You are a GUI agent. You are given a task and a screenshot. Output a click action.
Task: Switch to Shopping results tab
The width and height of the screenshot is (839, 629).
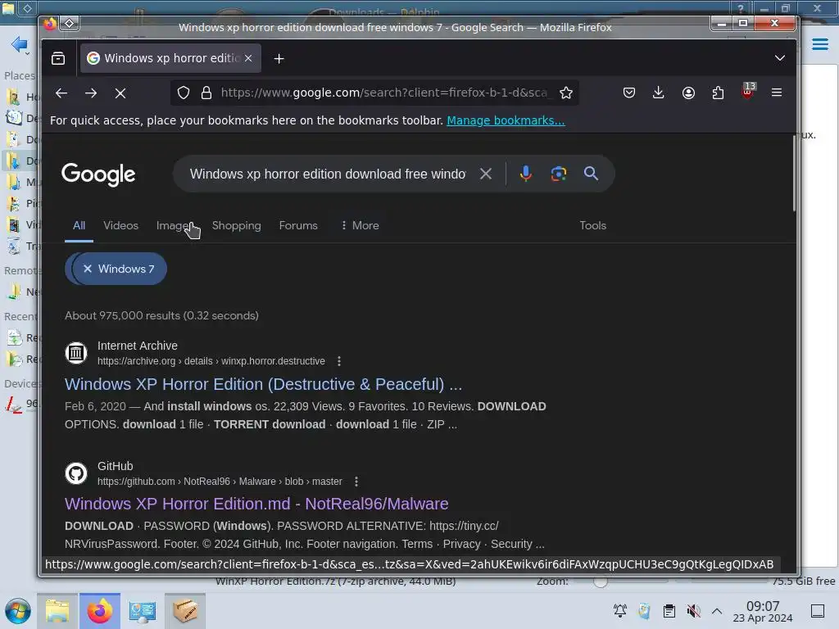tap(236, 226)
